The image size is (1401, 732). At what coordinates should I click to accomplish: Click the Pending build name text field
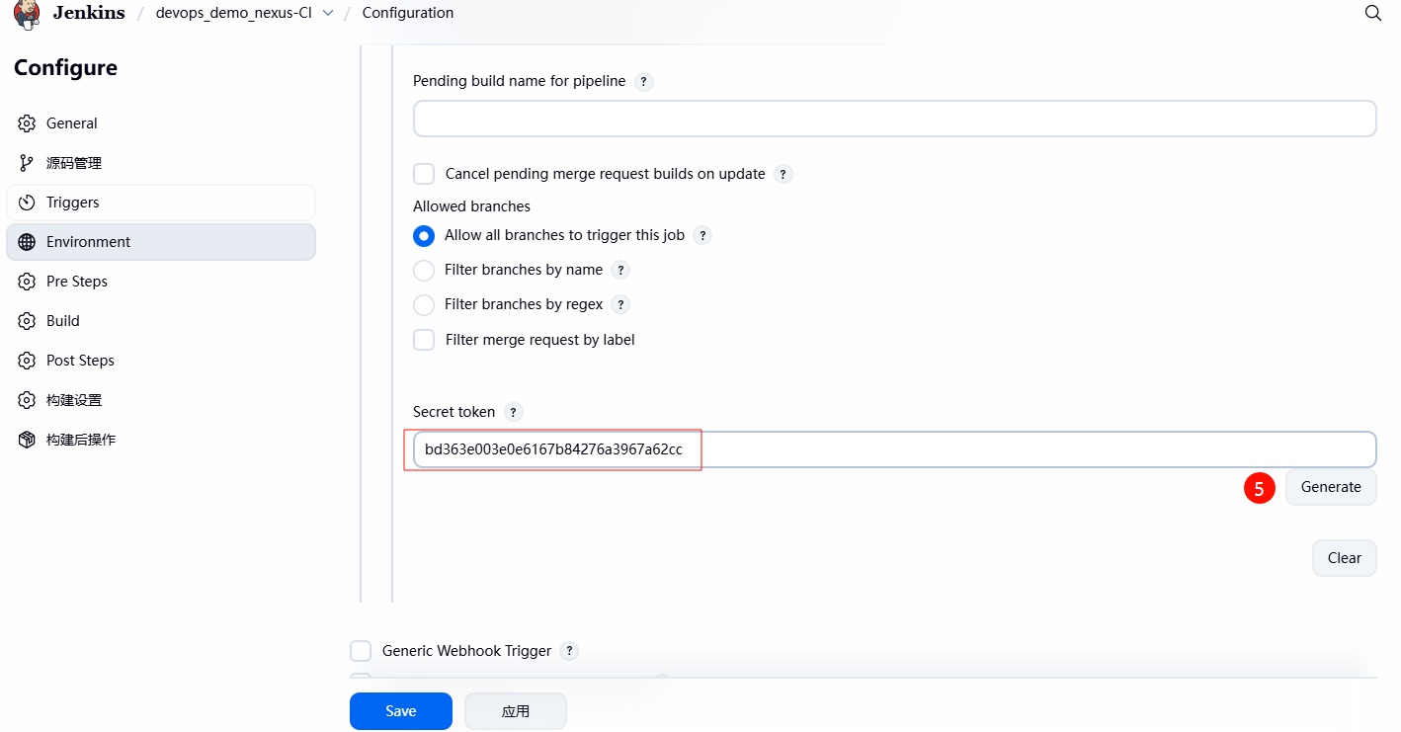coord(894,119)
